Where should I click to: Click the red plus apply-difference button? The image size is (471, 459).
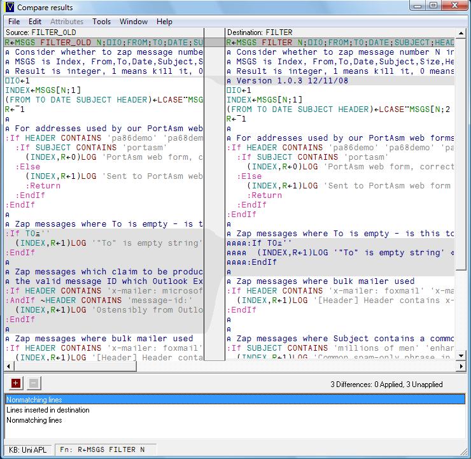pyautogui.click(x=16, y=383)
